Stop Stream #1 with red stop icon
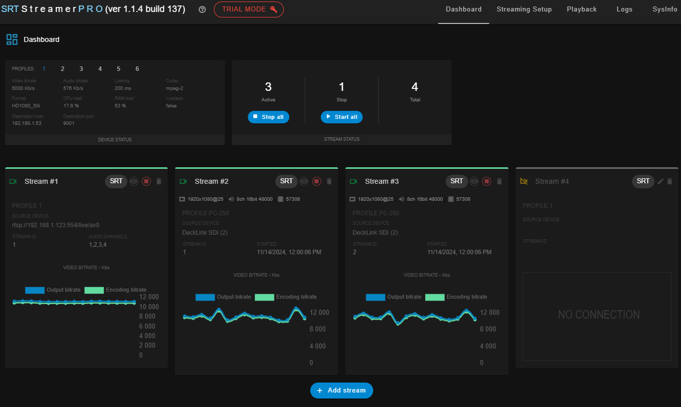 (146, 181)
